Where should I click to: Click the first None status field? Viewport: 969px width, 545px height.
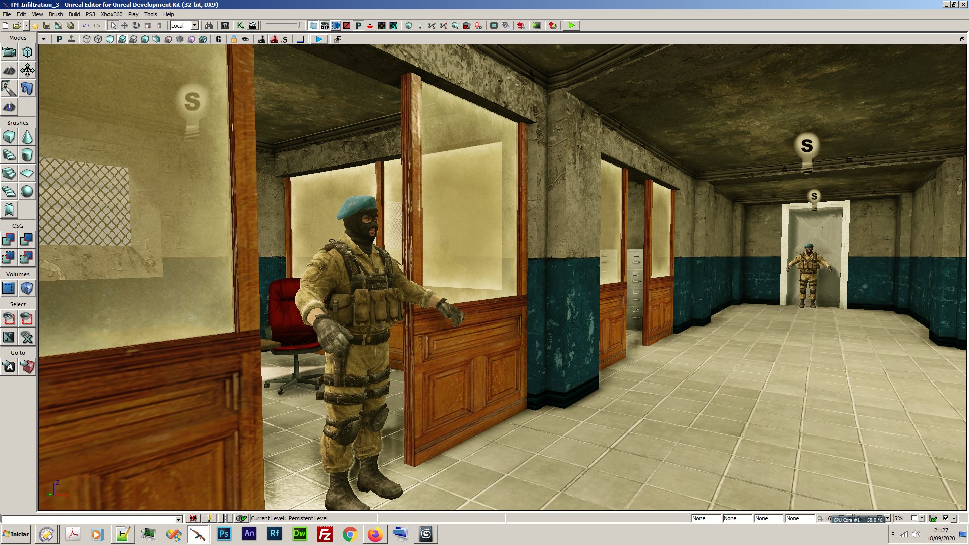pos(706,518)
